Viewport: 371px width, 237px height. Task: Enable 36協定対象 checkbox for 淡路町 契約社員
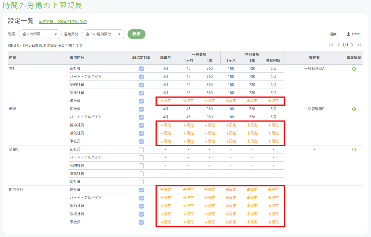click(x=141, y=166)
